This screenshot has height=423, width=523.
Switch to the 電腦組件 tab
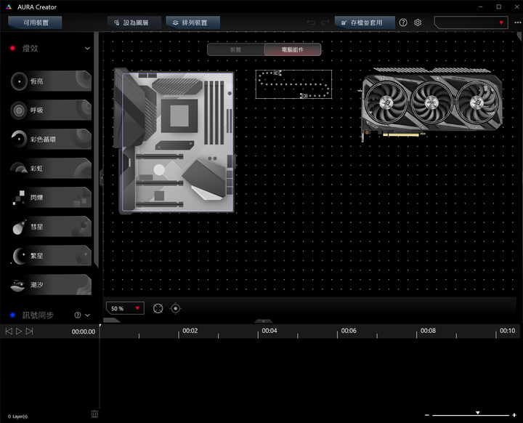pos(293,49)
